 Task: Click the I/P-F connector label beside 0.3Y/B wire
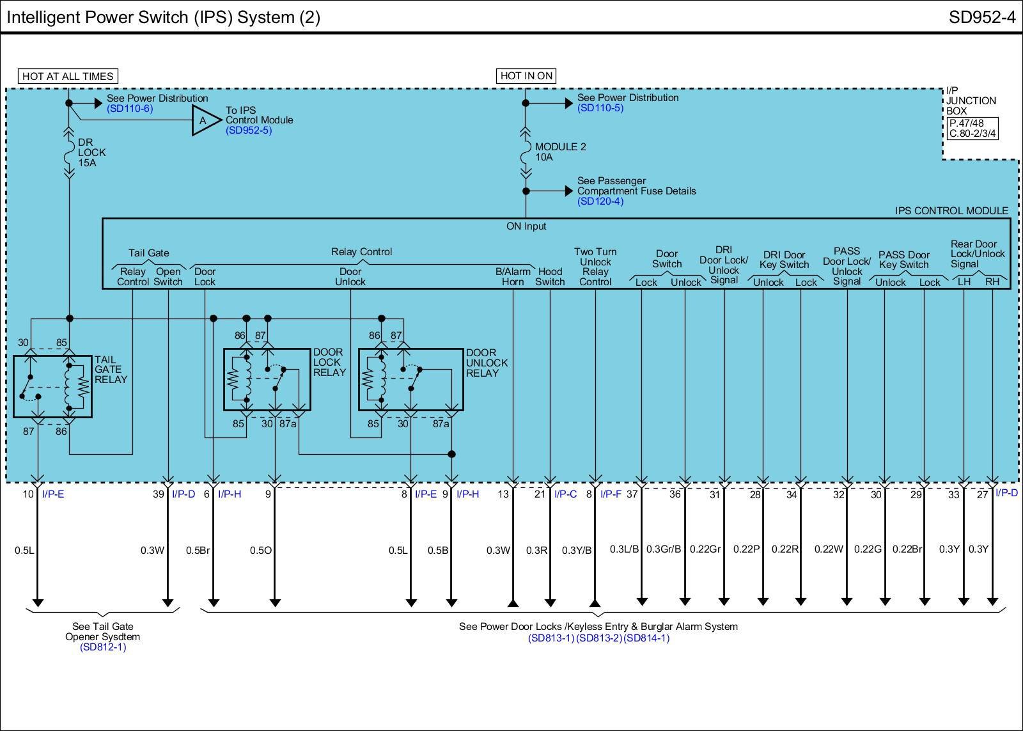[611, 494]
